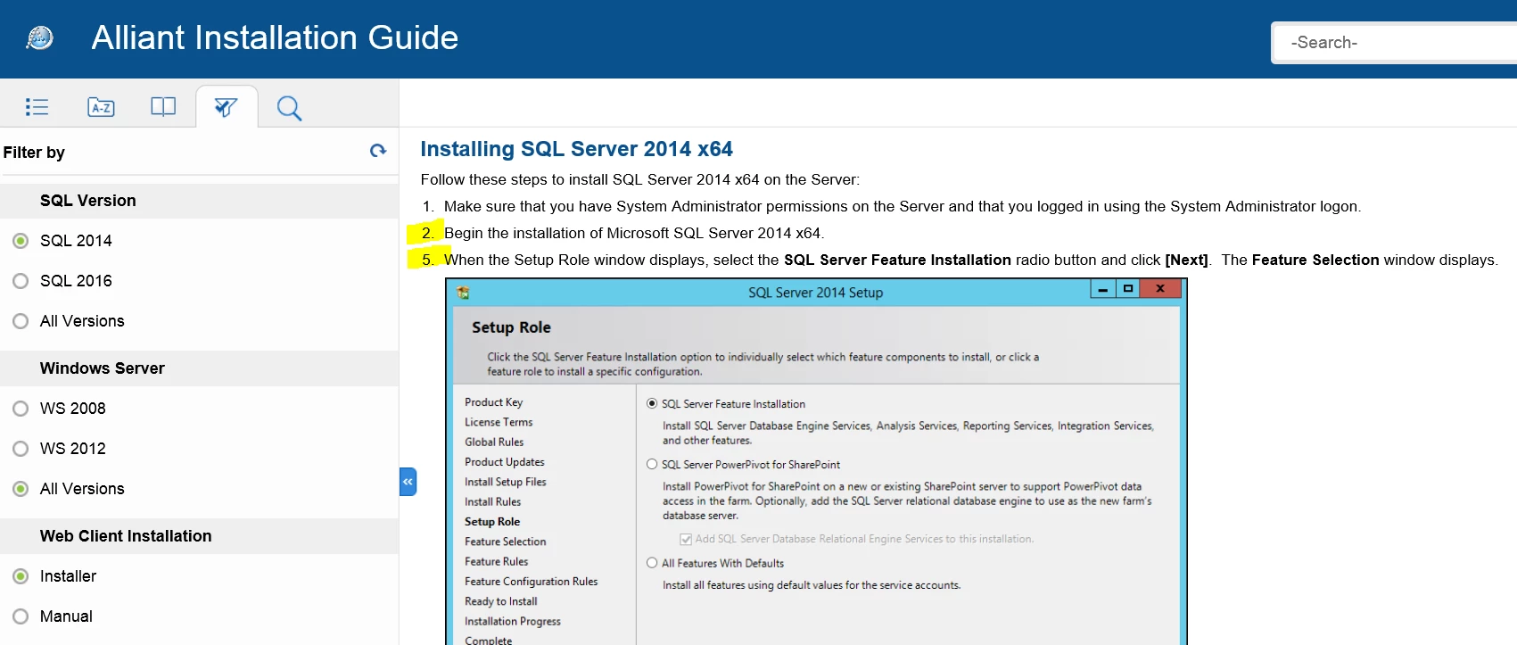Click into the -Search- input field
Image resolution: width=1517 pixels, height=645 pixels.
click(x=1396, y=43)
